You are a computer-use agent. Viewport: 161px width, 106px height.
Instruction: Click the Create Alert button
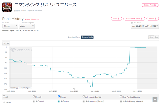point(150,5)
